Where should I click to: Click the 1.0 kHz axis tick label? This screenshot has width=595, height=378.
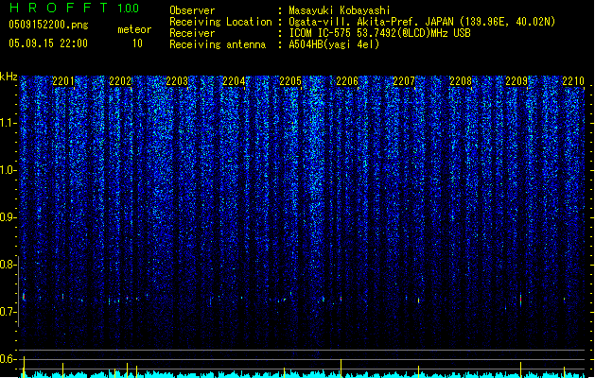click(x=8, y=170)
